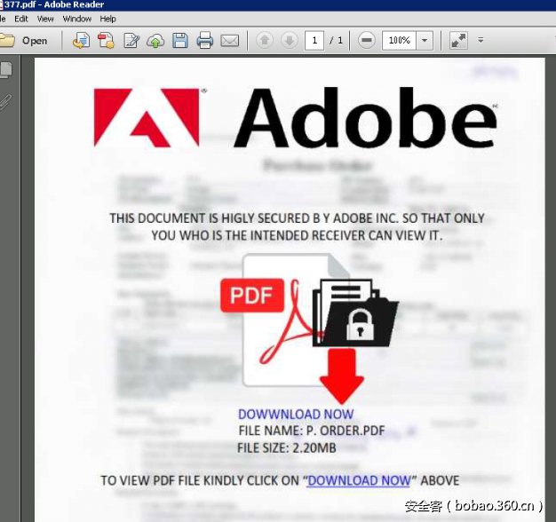The height and width of the screenshot is (522, 556).
Task: Click the upload to cloud icon
Action: point(155,41)
